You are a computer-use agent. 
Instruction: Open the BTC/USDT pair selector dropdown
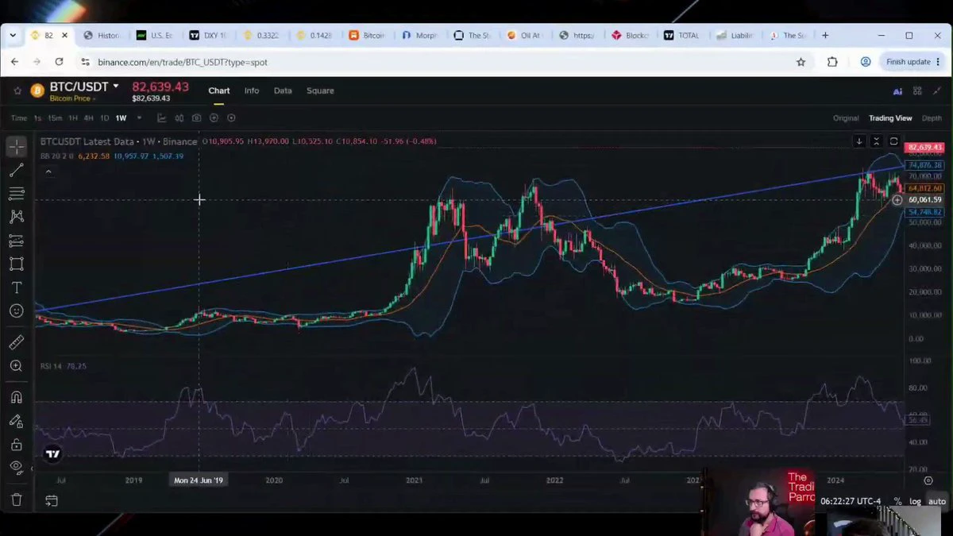click(116, 86)
